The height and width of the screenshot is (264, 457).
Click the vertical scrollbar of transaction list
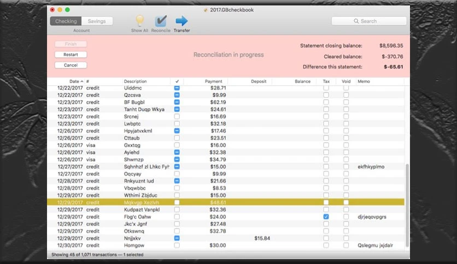(407, 205)
